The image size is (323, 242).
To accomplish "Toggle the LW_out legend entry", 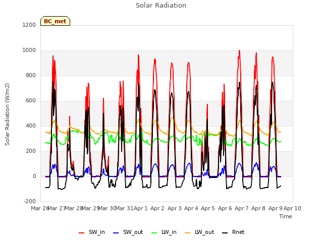I will [199, 232].
